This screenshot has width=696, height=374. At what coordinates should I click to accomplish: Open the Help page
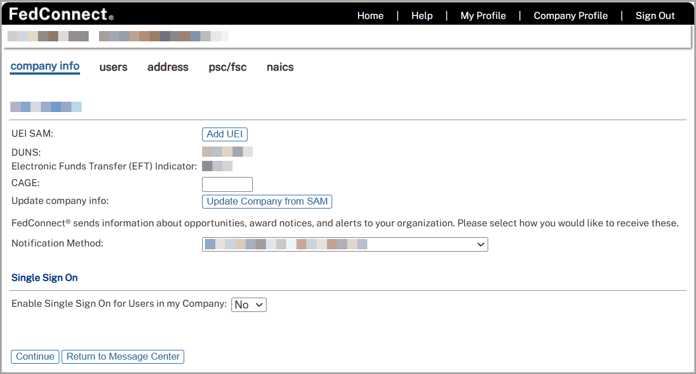tap(422, 16)
